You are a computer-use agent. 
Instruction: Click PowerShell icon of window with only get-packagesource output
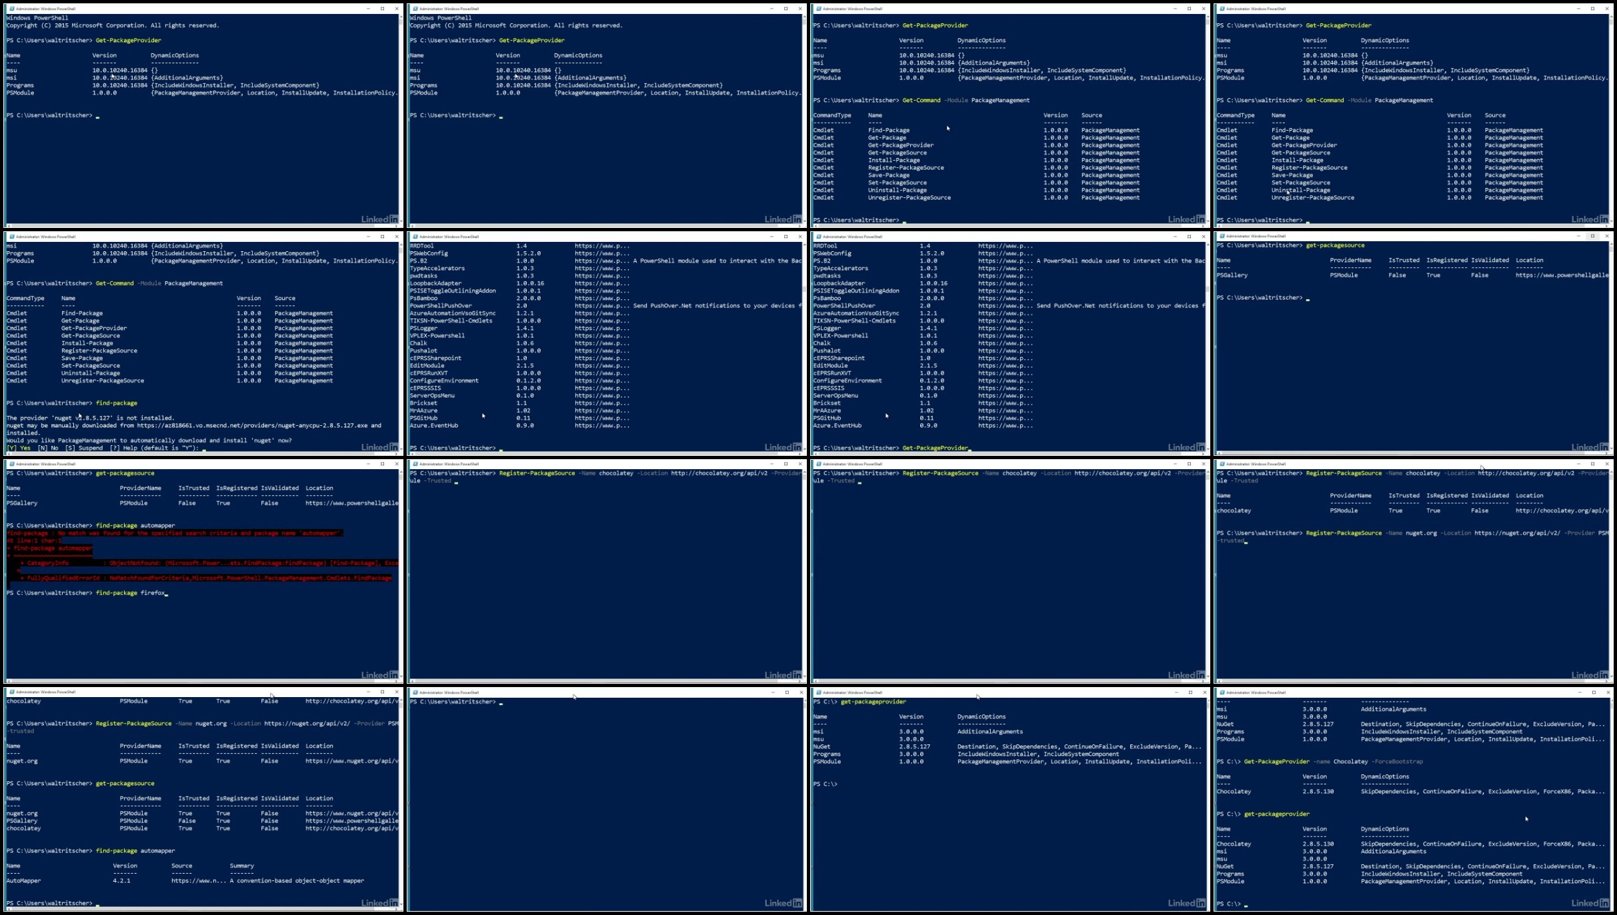point(1222,236)
